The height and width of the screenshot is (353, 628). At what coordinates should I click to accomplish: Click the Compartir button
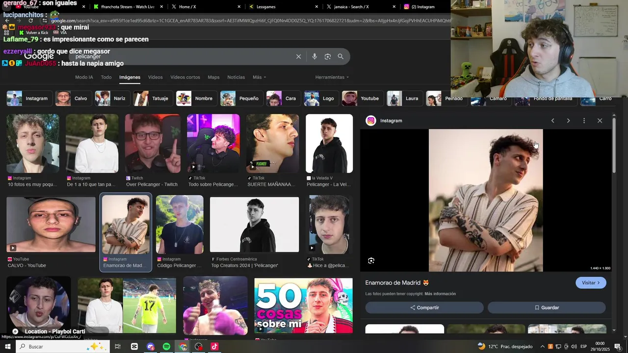(424, 308)
